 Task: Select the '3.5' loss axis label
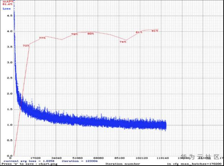pos(10,47)
